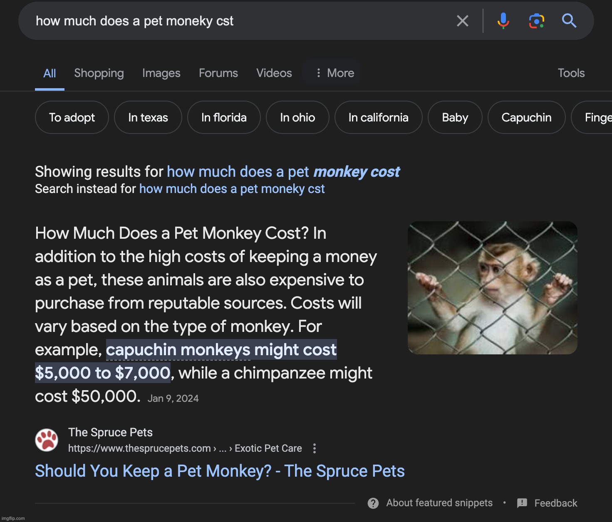Viewport: 612px width, 522px height.
Task: Click The Spruce Pets paw favicon
Action: (47, 440)
